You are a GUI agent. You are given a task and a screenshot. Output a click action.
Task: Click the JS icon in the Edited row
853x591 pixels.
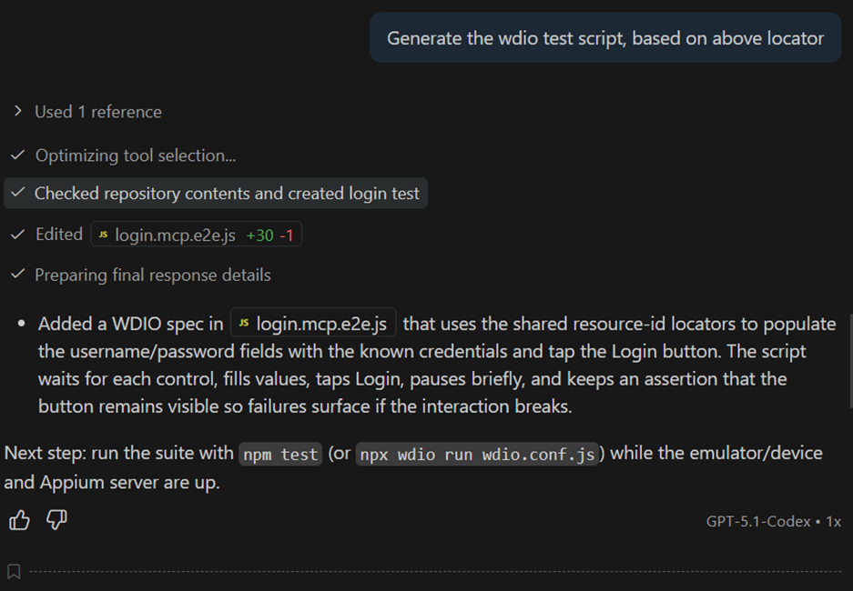[x=104, y=235]
